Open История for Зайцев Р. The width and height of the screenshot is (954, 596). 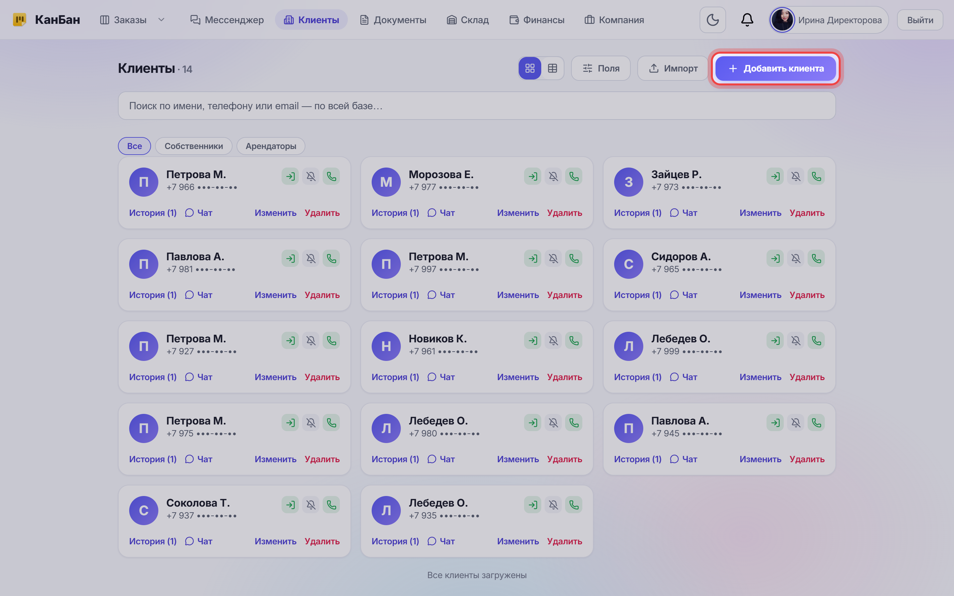click(x=637, y=213)
